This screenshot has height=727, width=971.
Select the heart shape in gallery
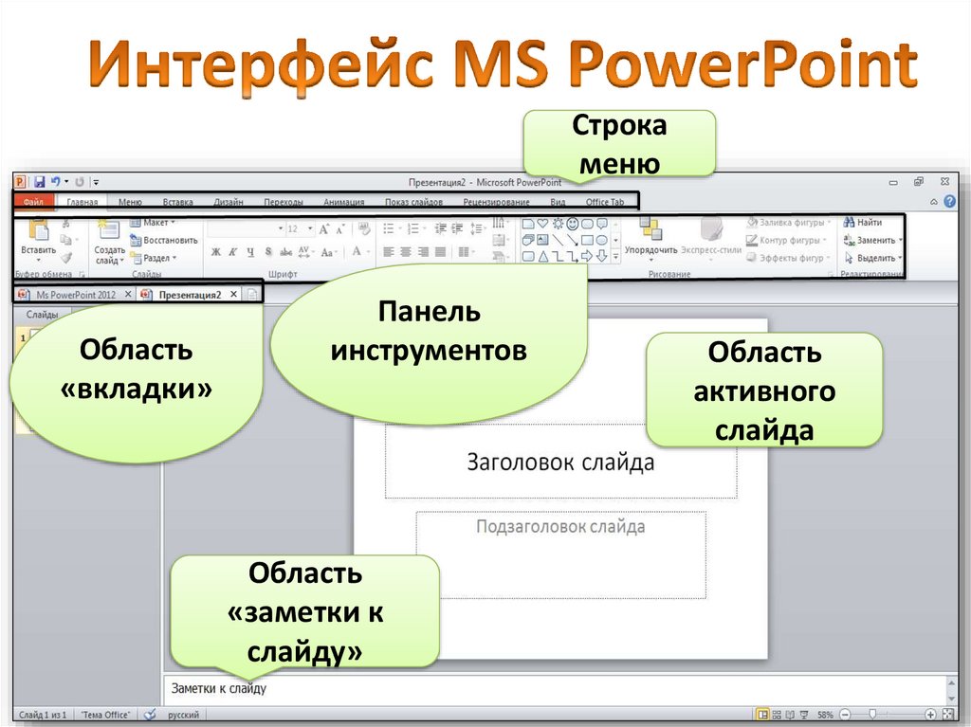coord(543,224)
